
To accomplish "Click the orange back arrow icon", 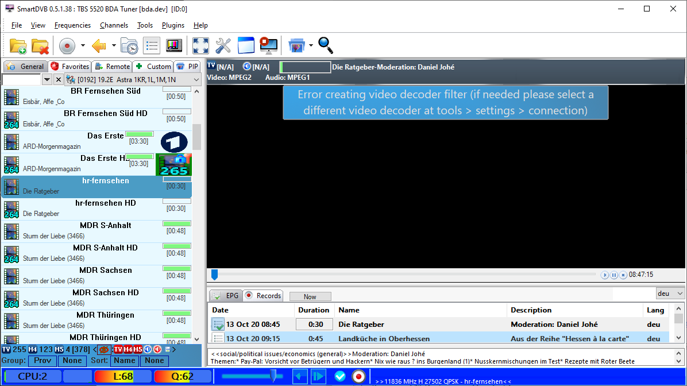I will point(99,45).
